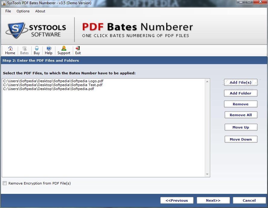Open the File menu
268x208 pixels.
click(x=8, y=11)
